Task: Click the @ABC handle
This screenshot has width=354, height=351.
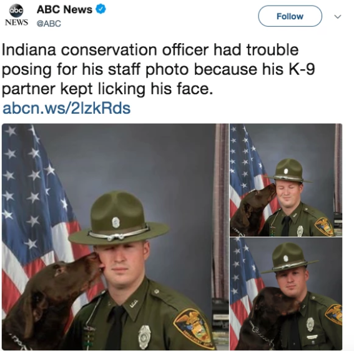Action: coord(49,24)
